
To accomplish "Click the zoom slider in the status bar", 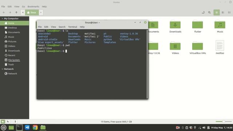I will point(224,122).
